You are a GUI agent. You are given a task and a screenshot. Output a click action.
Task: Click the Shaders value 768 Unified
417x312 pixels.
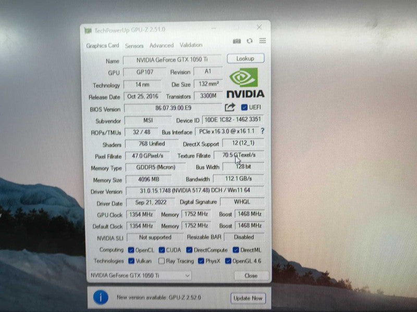tap(152, 144)
